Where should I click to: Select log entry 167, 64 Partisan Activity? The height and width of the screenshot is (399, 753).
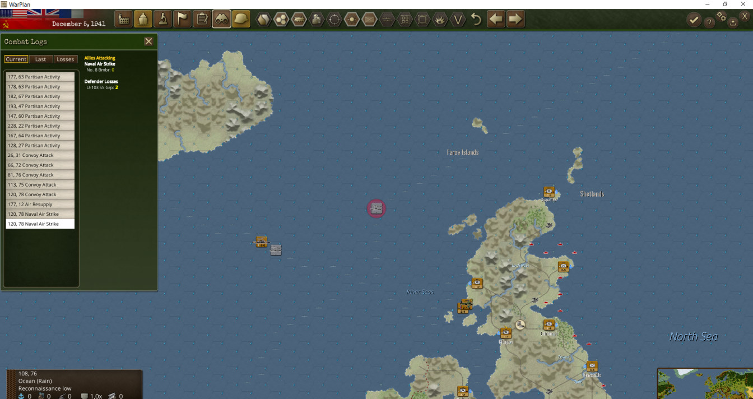point(40,136)
